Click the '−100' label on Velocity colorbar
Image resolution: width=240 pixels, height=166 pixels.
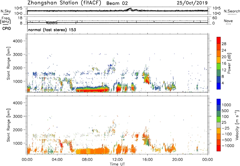(227, 134)
